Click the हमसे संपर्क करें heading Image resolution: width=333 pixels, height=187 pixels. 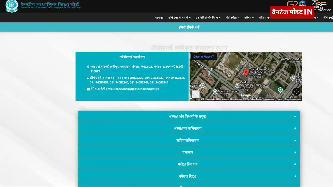pos(189,27)
